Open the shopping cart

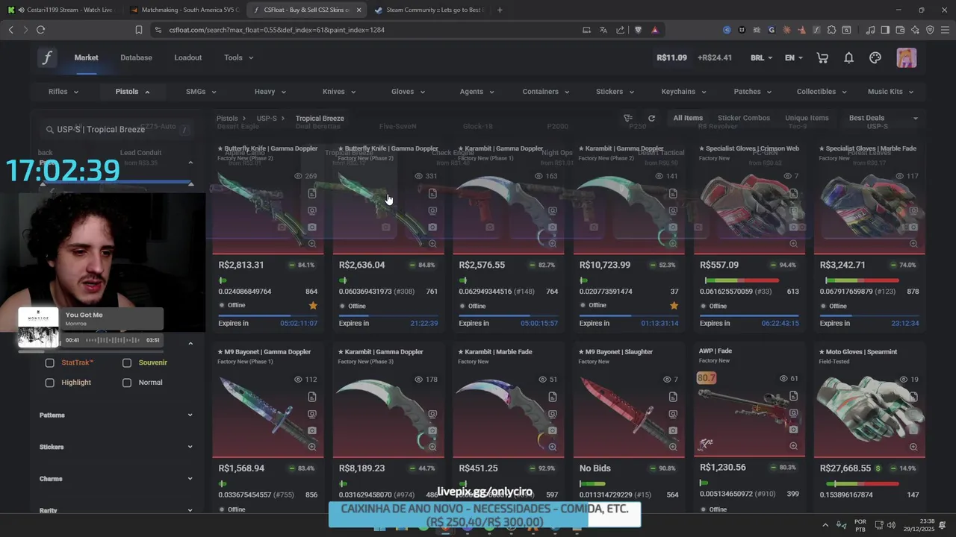point(822,57)
